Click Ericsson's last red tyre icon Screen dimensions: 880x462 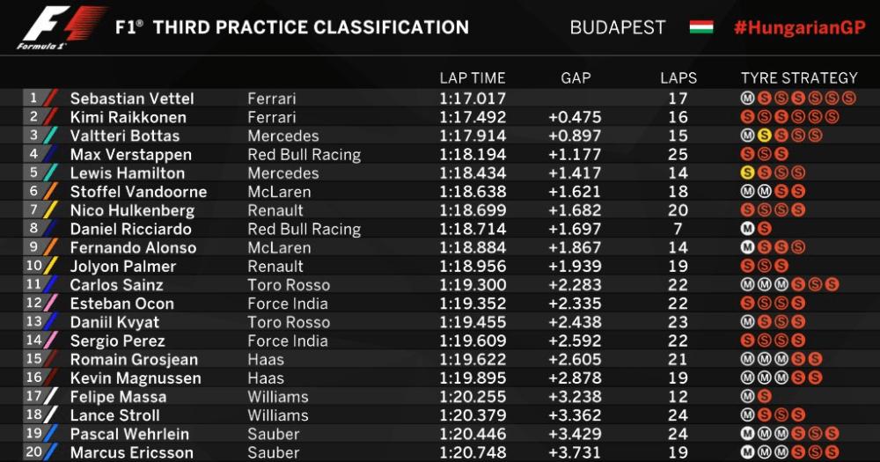click(832, 452)
